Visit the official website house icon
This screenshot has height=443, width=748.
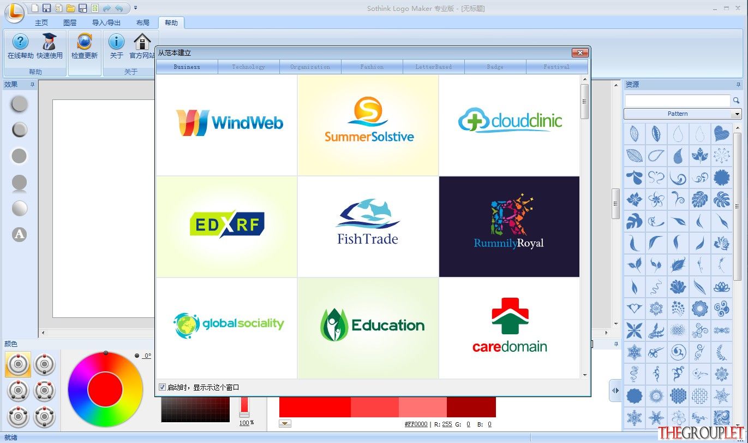(142, 42)
